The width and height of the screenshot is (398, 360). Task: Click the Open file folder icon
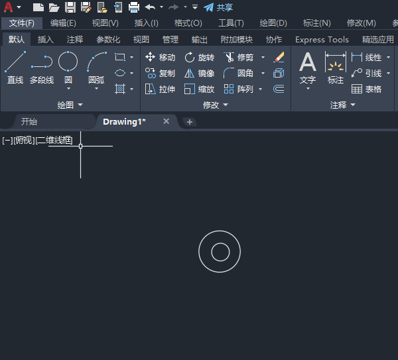pyautogui.click(x=54, y=7)
